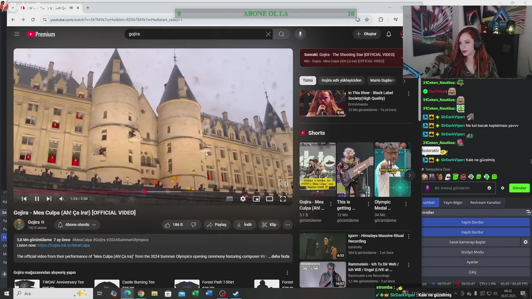This screenshot has width=532, height=299.
Task: Toggle video subtitles button
Action: coord(229,199)
